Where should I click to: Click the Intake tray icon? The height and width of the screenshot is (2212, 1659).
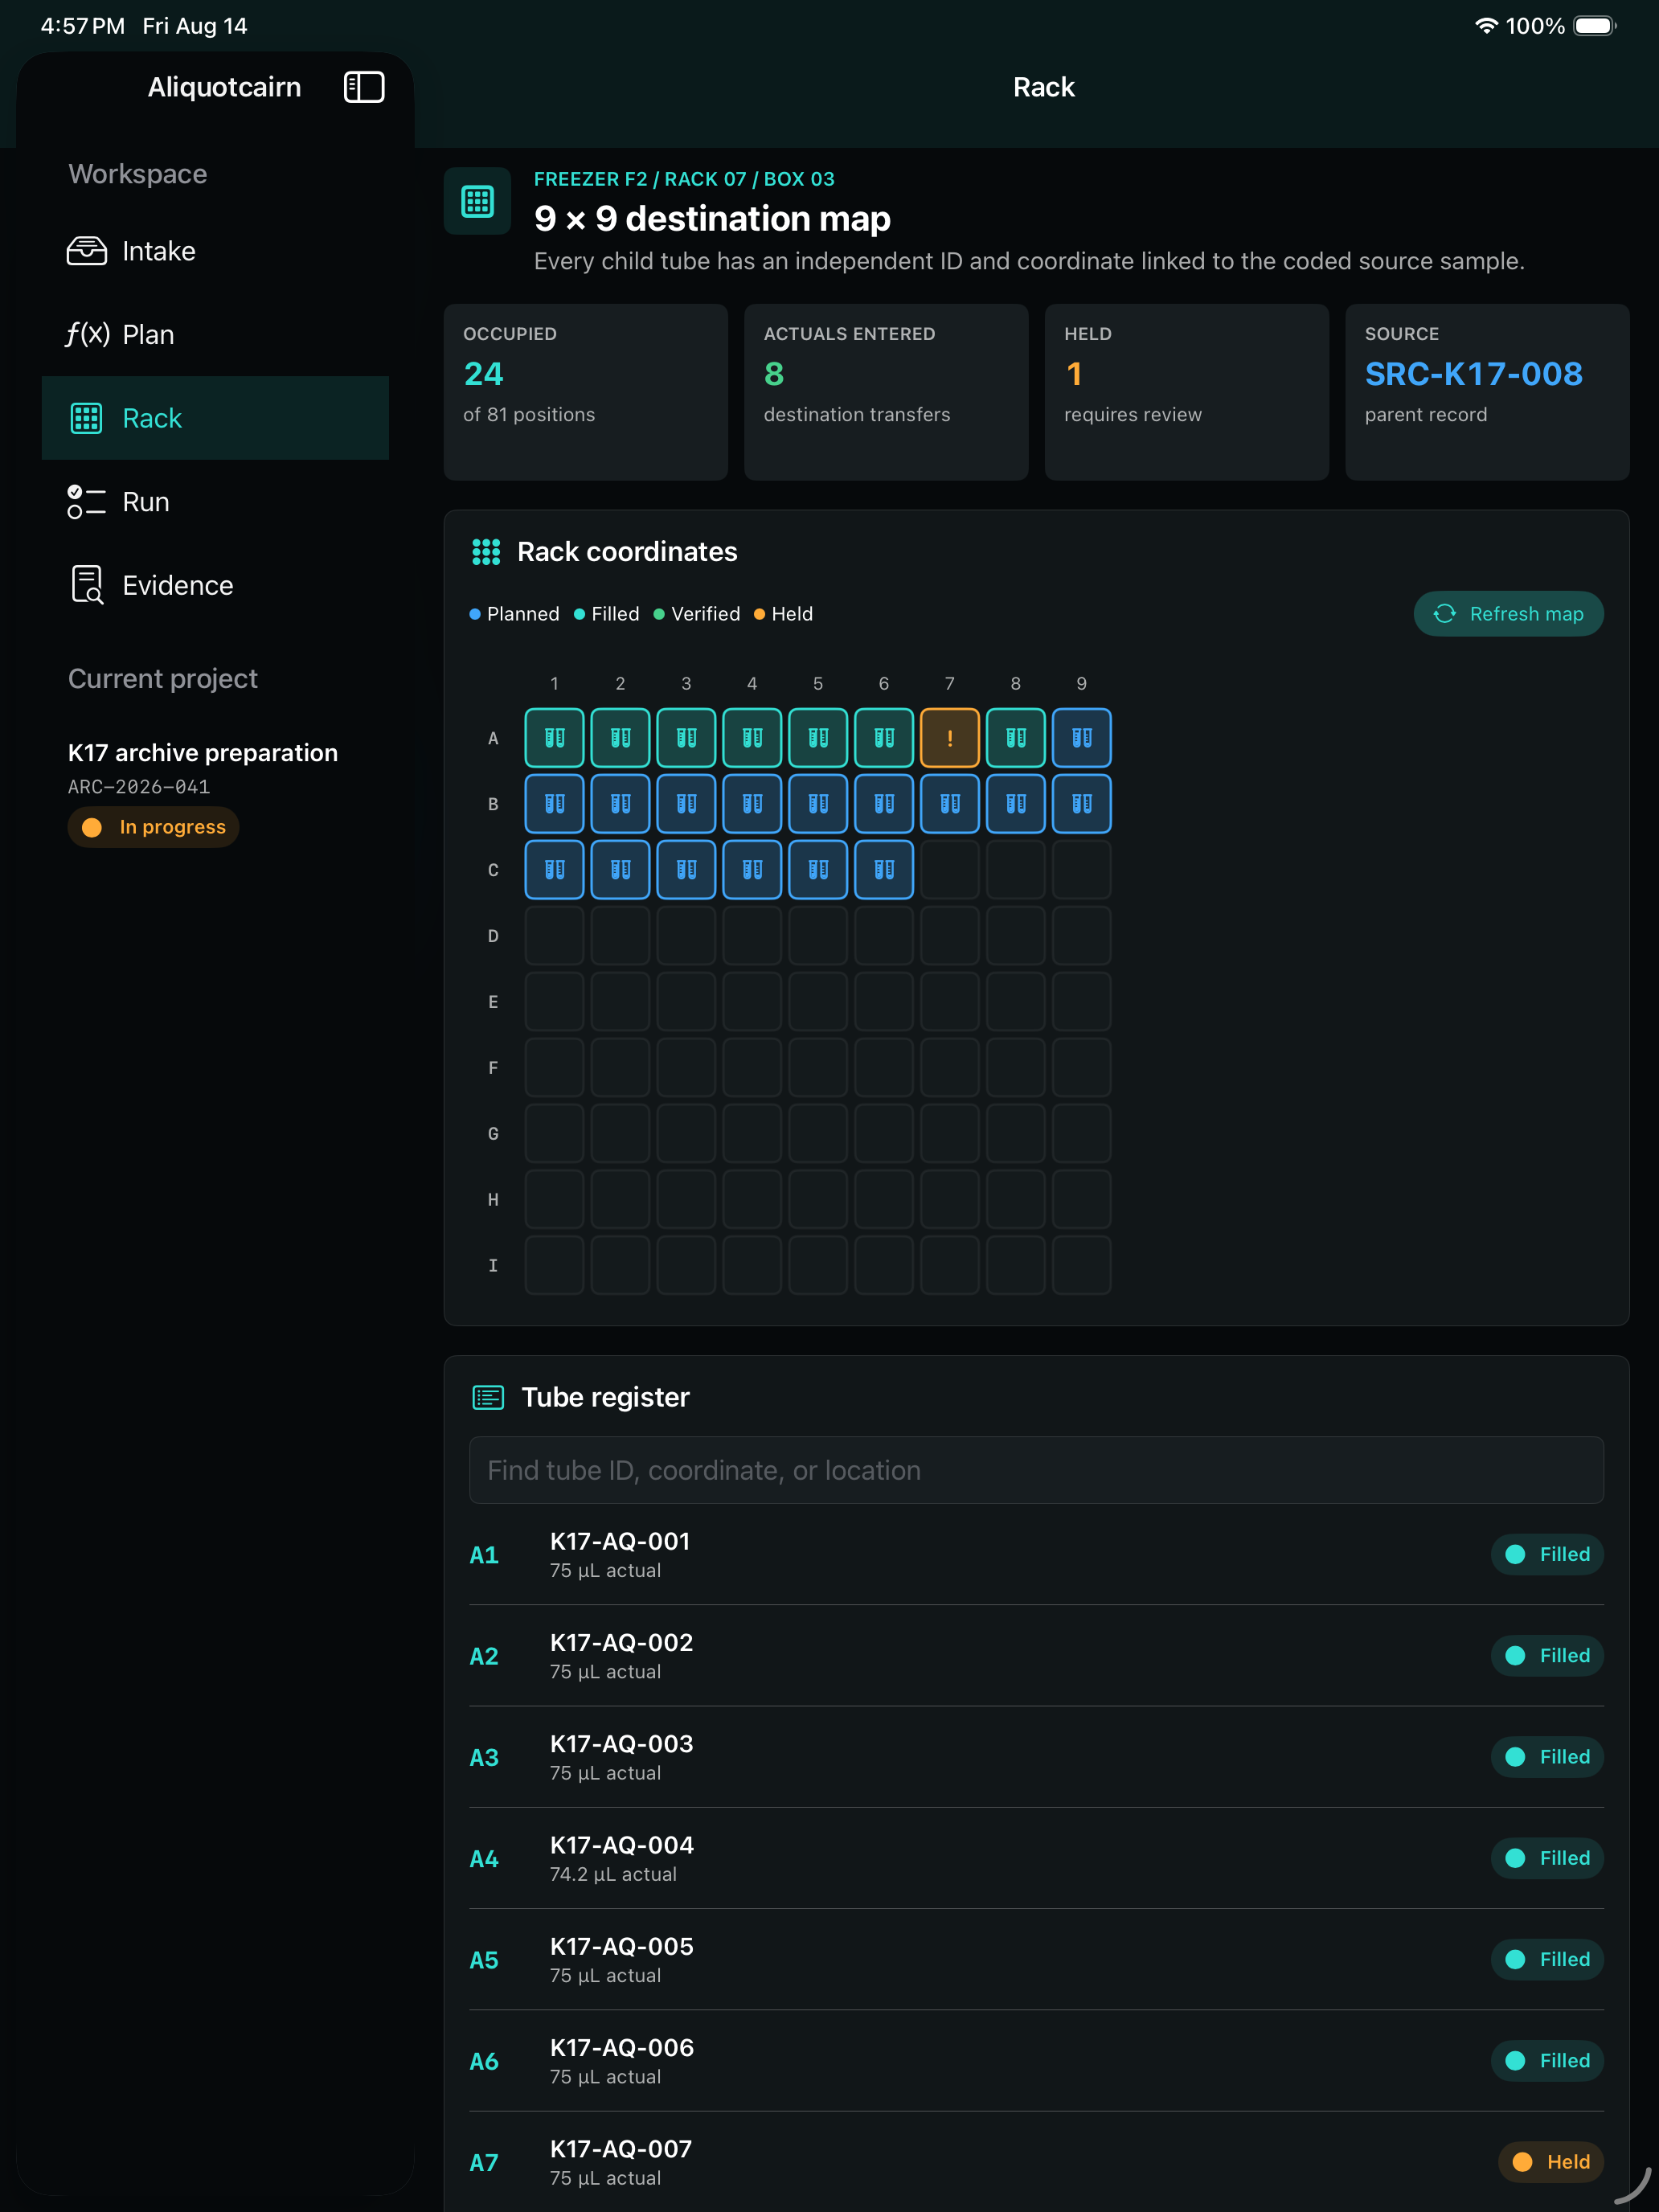[87, 251]
